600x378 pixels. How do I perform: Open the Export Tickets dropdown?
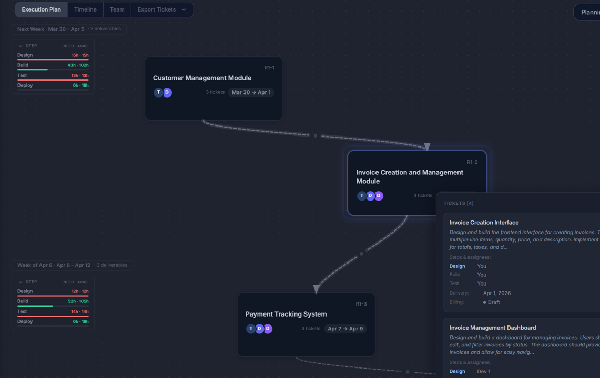point(162,9)
